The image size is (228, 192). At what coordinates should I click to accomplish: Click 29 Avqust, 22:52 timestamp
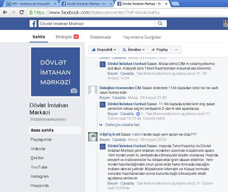pos(153,140)
